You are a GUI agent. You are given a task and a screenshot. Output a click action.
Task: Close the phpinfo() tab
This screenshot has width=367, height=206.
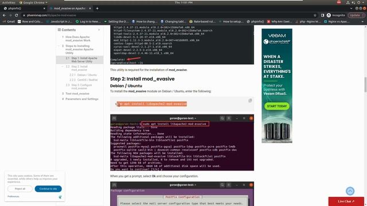[44, 9]
